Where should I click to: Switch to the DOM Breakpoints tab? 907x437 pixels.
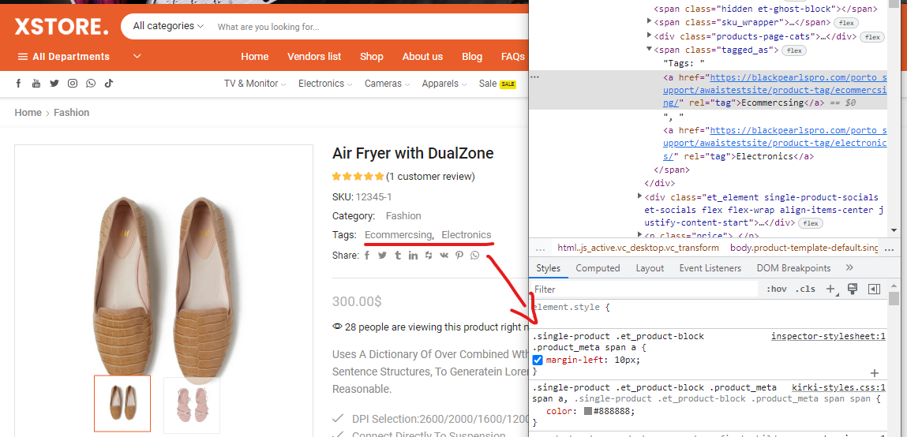click(x=793, y=268)
